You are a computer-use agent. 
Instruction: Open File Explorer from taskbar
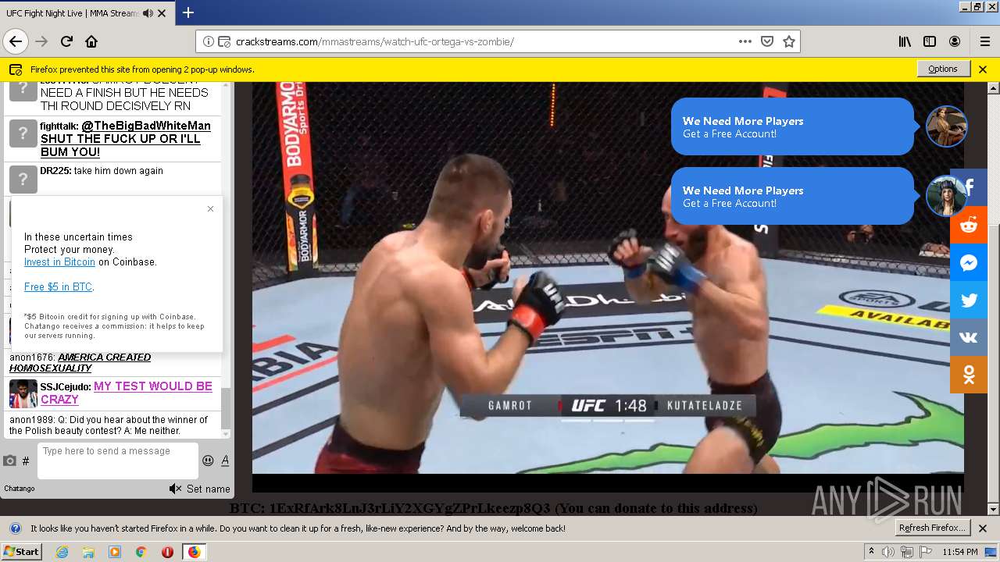pyautogui.click(x=88, y=552)
